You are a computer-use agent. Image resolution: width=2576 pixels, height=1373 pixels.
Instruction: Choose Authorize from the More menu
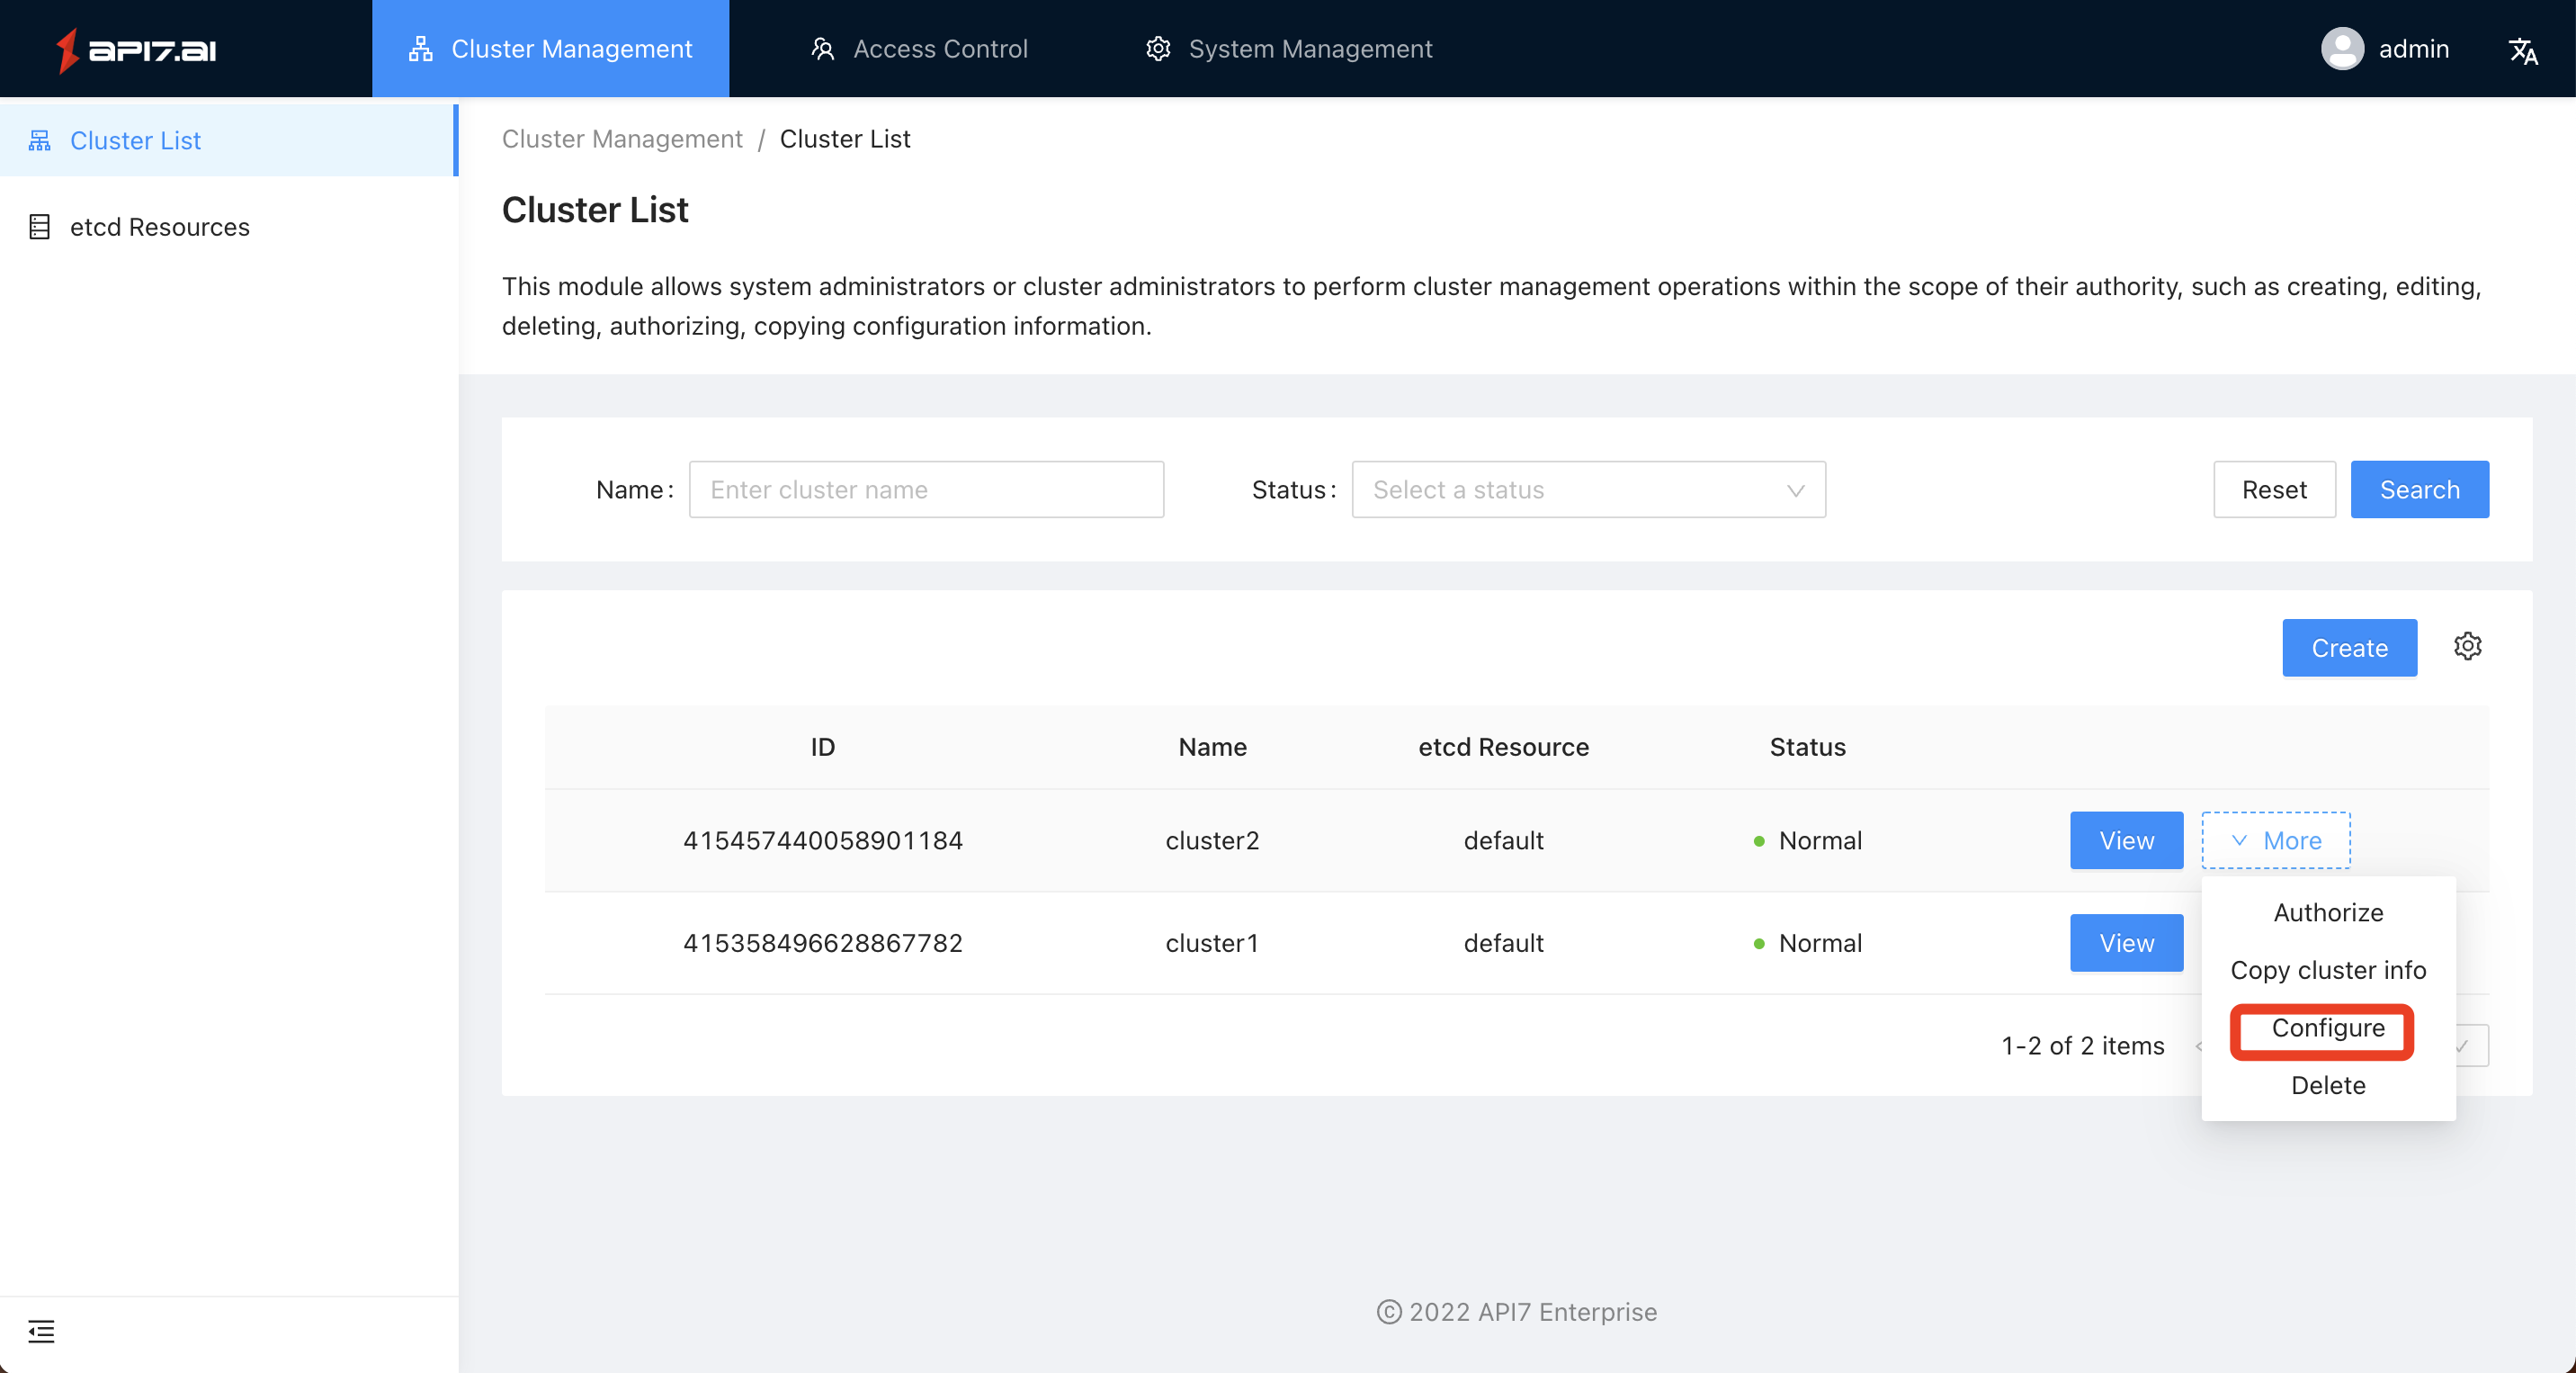click(x=2328, y=912)
